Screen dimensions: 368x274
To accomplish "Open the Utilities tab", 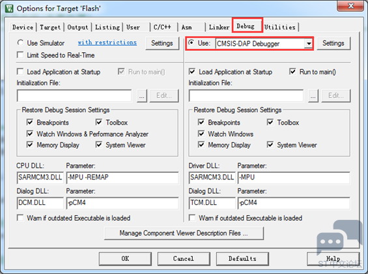I will click(280, 27).
